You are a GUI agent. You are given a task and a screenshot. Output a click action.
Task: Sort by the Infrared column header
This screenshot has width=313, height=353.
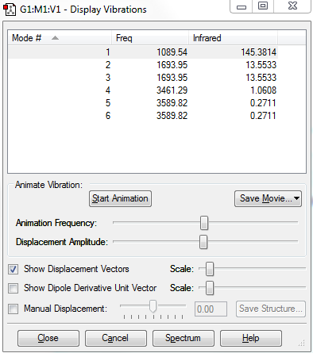pos(233,38)
